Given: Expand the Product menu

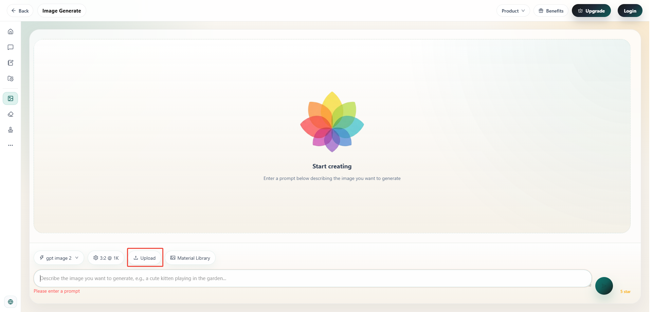Looking at the screenshot, I should pos(513,11).
